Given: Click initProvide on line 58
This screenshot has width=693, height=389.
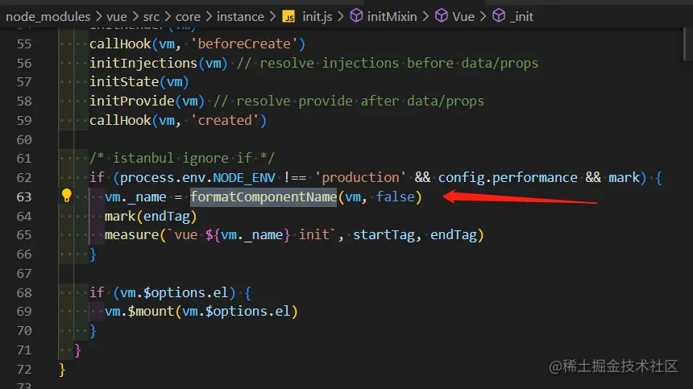Looking at the screenshot, I should click(131, 101).
